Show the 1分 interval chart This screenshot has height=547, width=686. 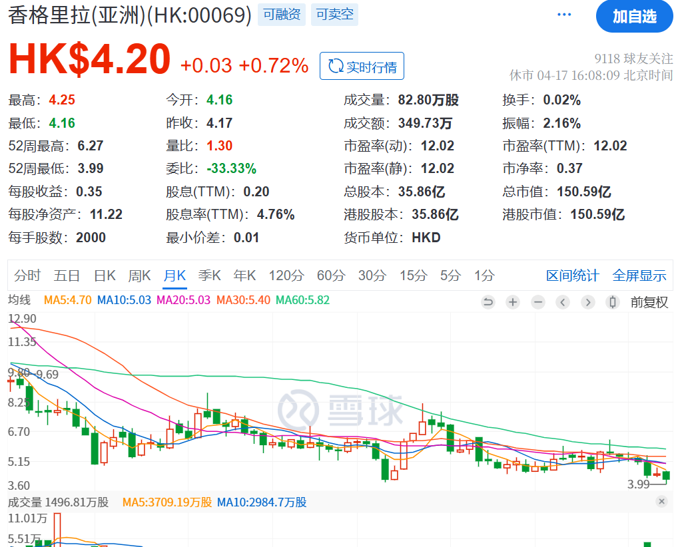point(484,275)
